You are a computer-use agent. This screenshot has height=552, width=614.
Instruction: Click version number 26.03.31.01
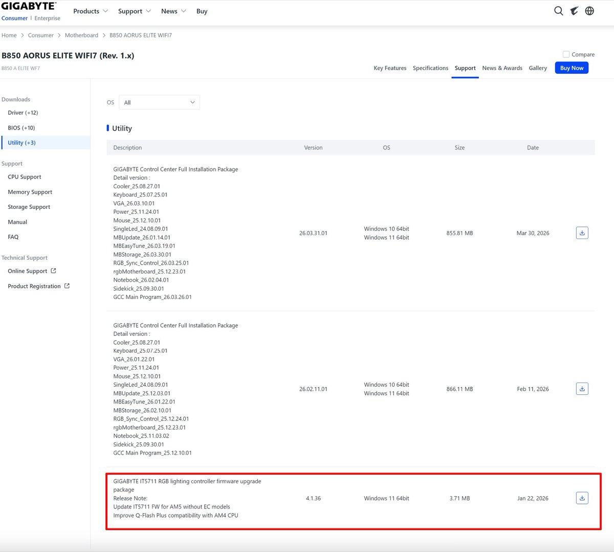tap(313, 233)
